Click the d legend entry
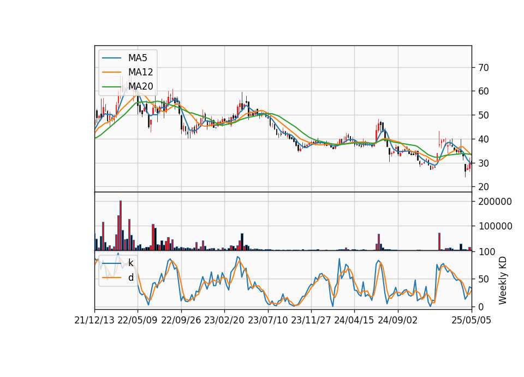Image resolution: width=524 pixels, height=377 pixels. 118,278
